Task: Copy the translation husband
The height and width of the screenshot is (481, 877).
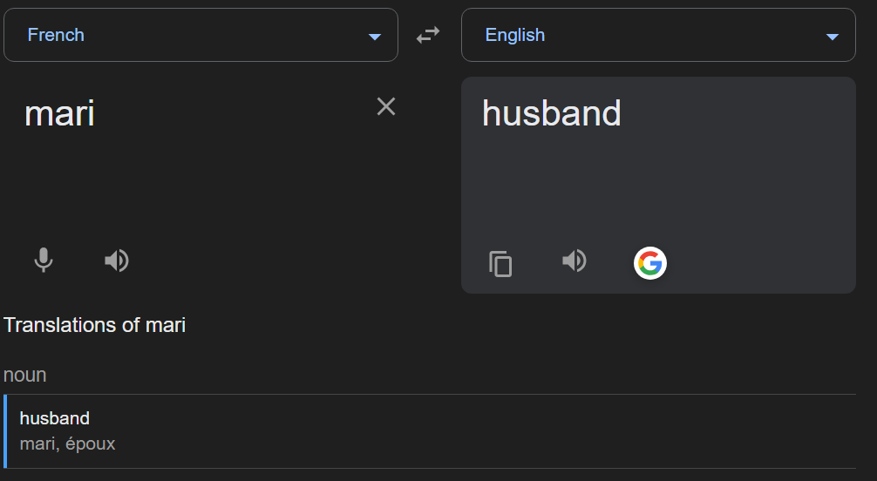Action: click(x=500, y=263)
